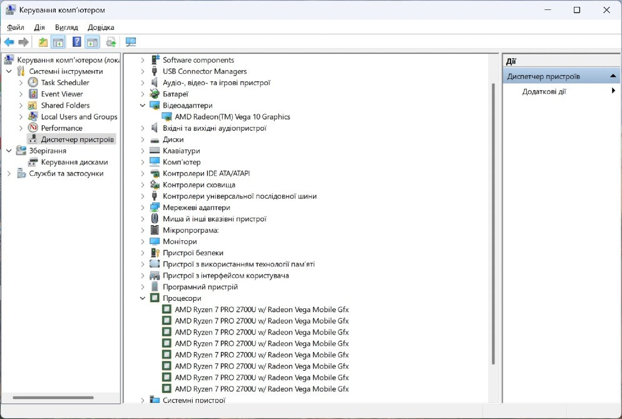Click the device list vertical scrollbar

pyautogui.click(x=494, y=219)
